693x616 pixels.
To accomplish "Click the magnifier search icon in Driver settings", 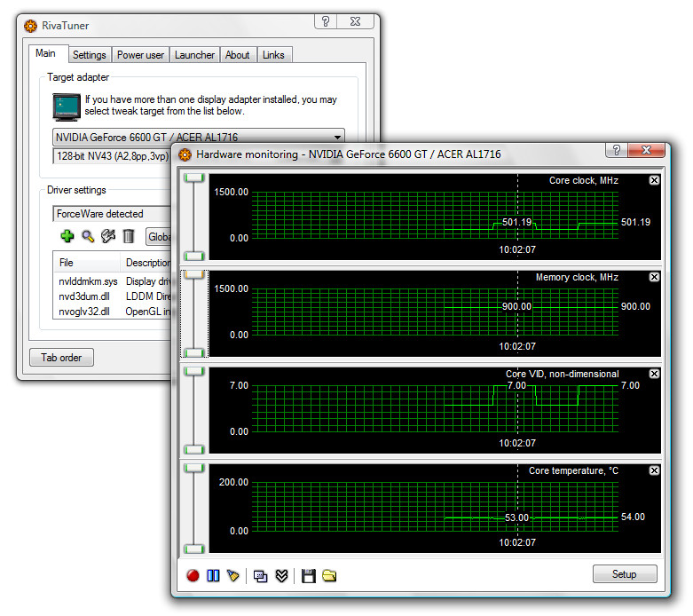I will pos(88,236).
